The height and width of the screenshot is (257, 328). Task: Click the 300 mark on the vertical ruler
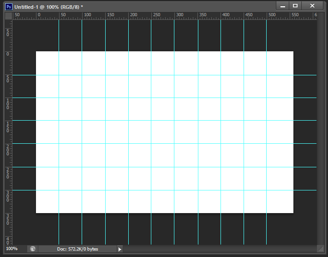click(x=8, y=196)
